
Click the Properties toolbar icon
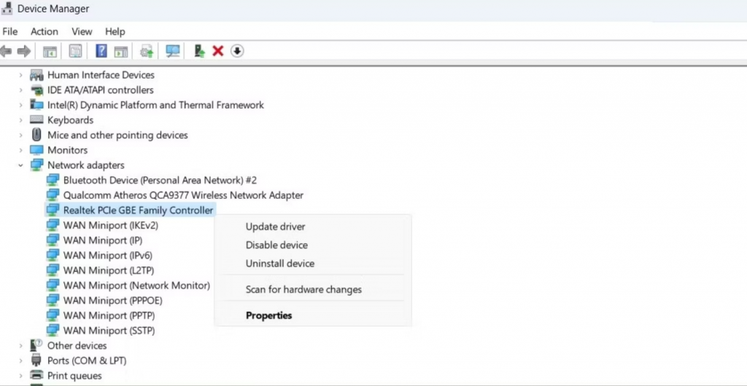tap(75, 51)
